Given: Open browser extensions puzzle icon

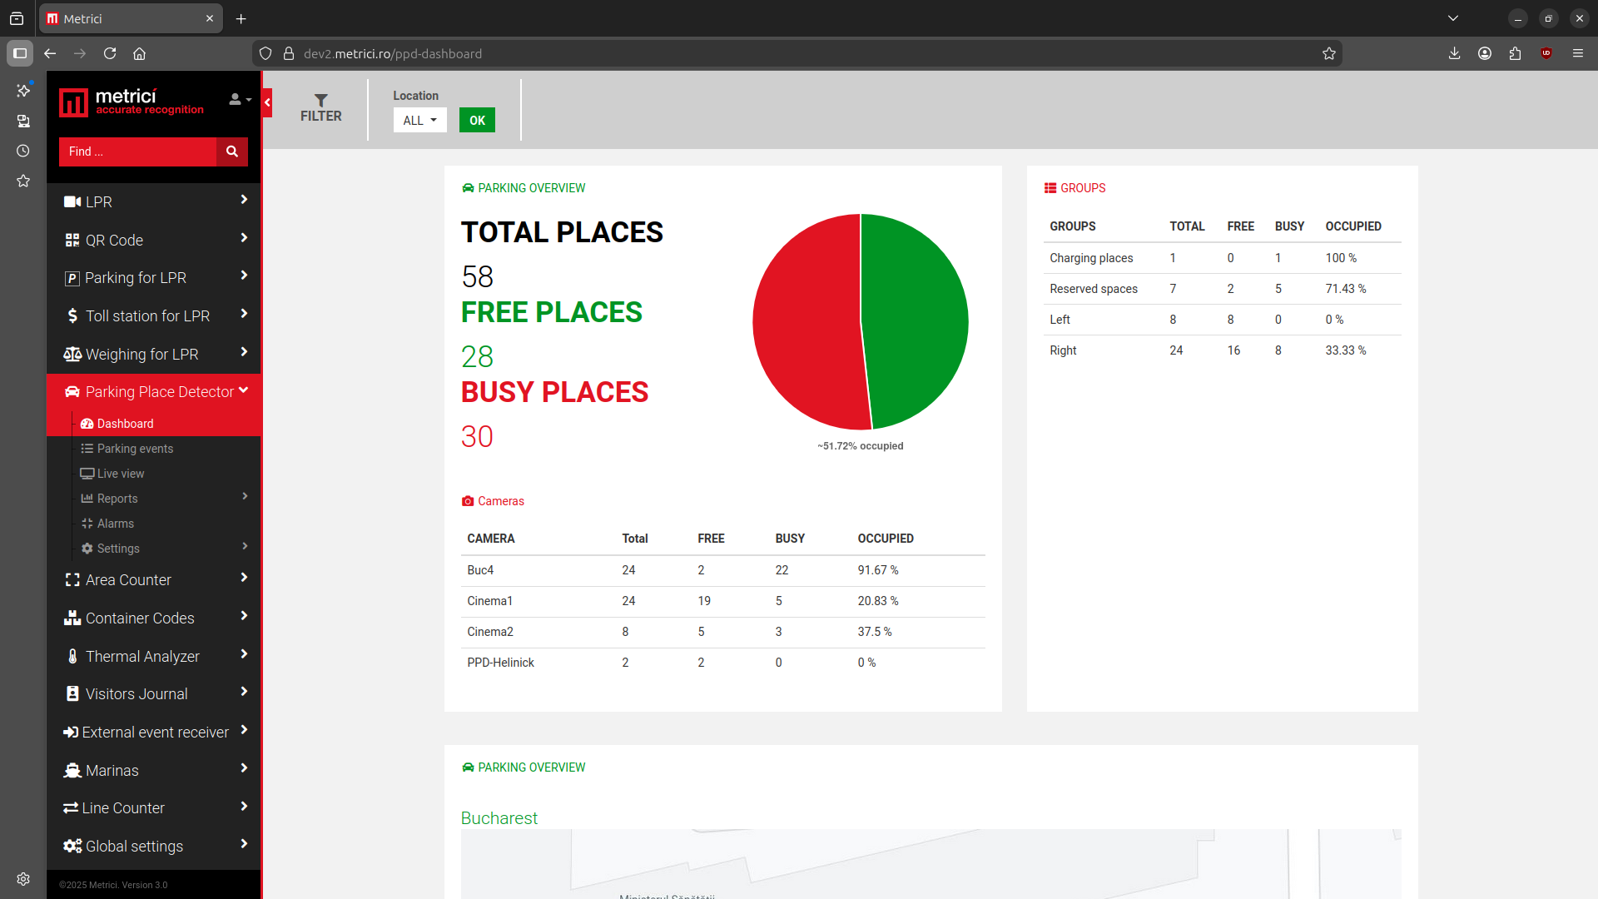Looking at the screenshot, I should [x=1515, y=53].
